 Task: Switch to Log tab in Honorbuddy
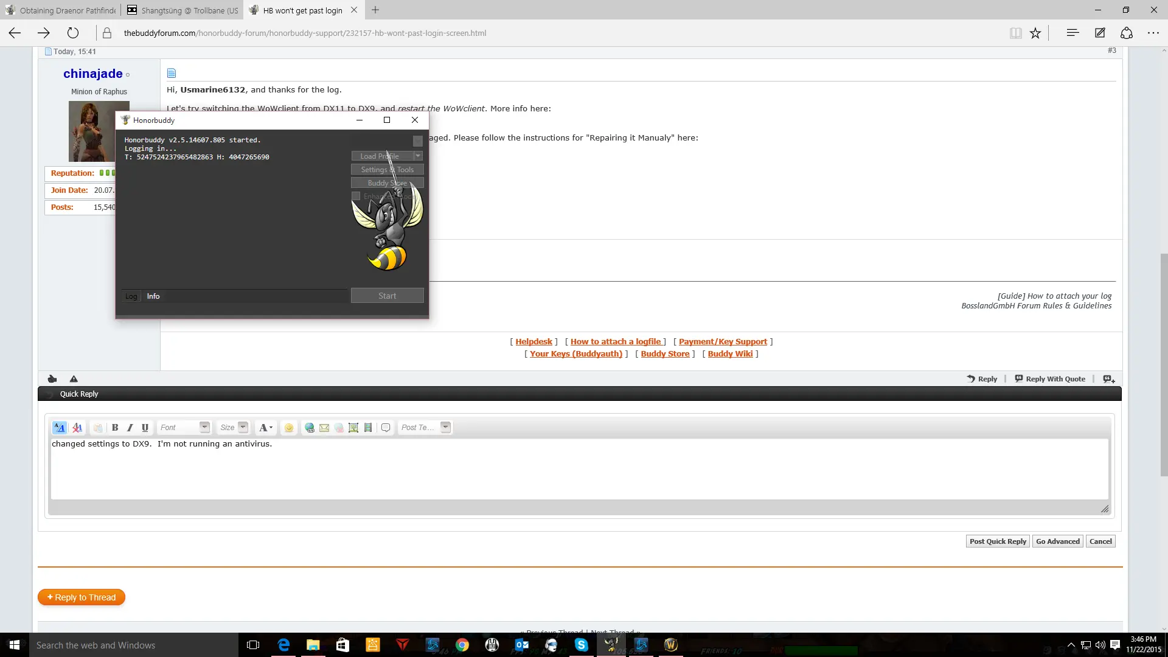[x=131, y=296]
